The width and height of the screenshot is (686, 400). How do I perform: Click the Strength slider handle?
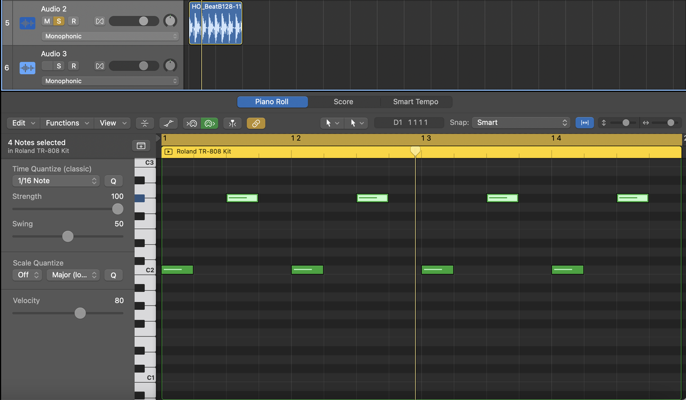coord(118,209)
